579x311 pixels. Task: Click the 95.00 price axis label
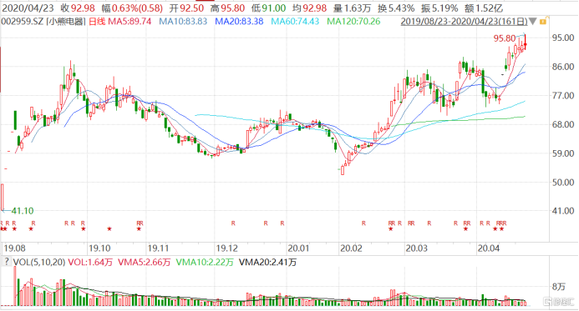563,38
